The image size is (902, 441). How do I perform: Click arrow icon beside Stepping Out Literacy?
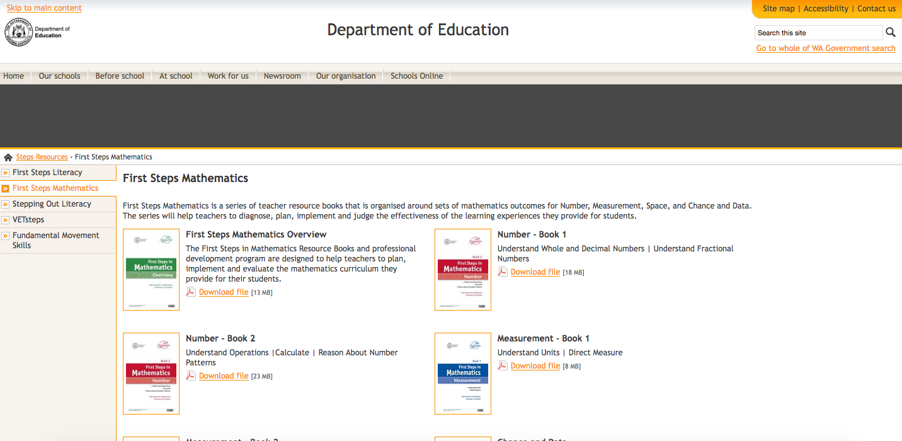pos(5,204)
